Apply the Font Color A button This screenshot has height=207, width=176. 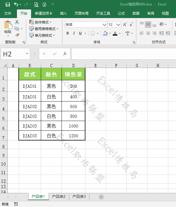pos(115,33)
